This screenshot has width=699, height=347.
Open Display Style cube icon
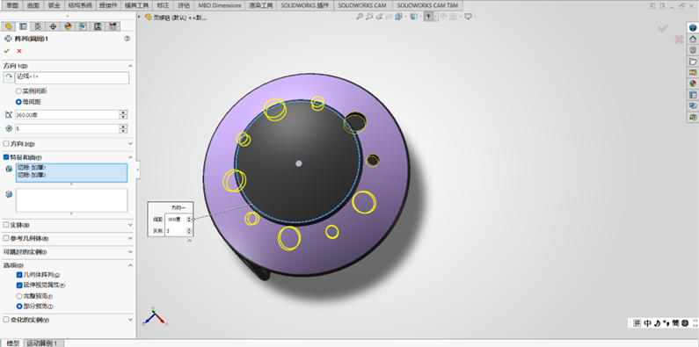click(x=414, y=17)
